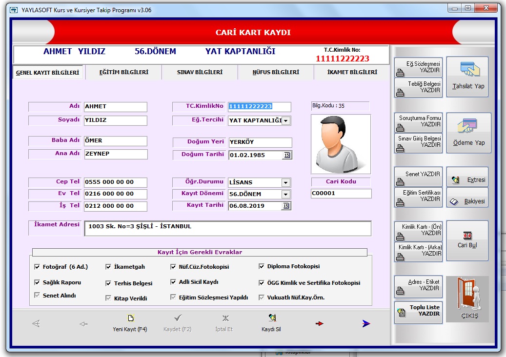Go to previous record small gray arrow

[x=83, y=324]
